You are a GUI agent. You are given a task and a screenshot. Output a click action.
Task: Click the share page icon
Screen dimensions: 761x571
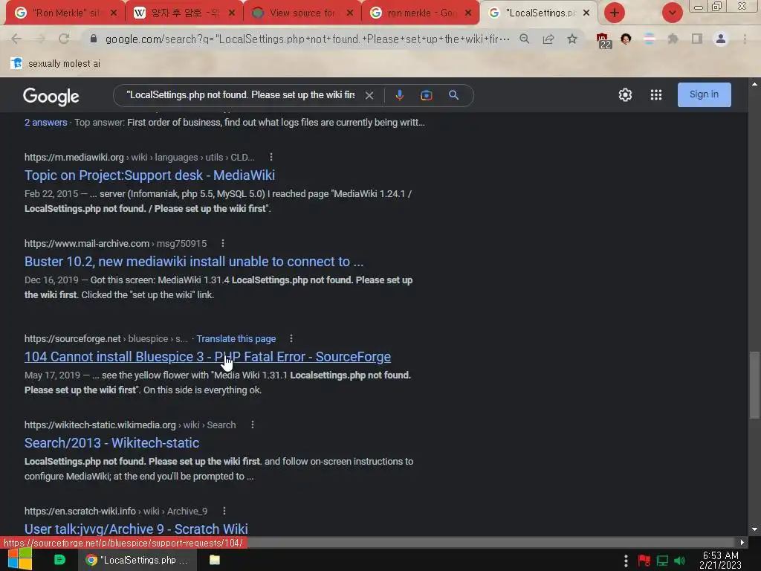[548, 39]
